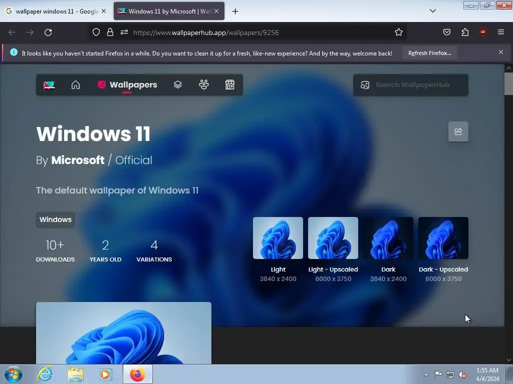Click the "4 VARIATIONS" stat
The width and height of the screenshot is (513, 384).
(x=154, y=251)
